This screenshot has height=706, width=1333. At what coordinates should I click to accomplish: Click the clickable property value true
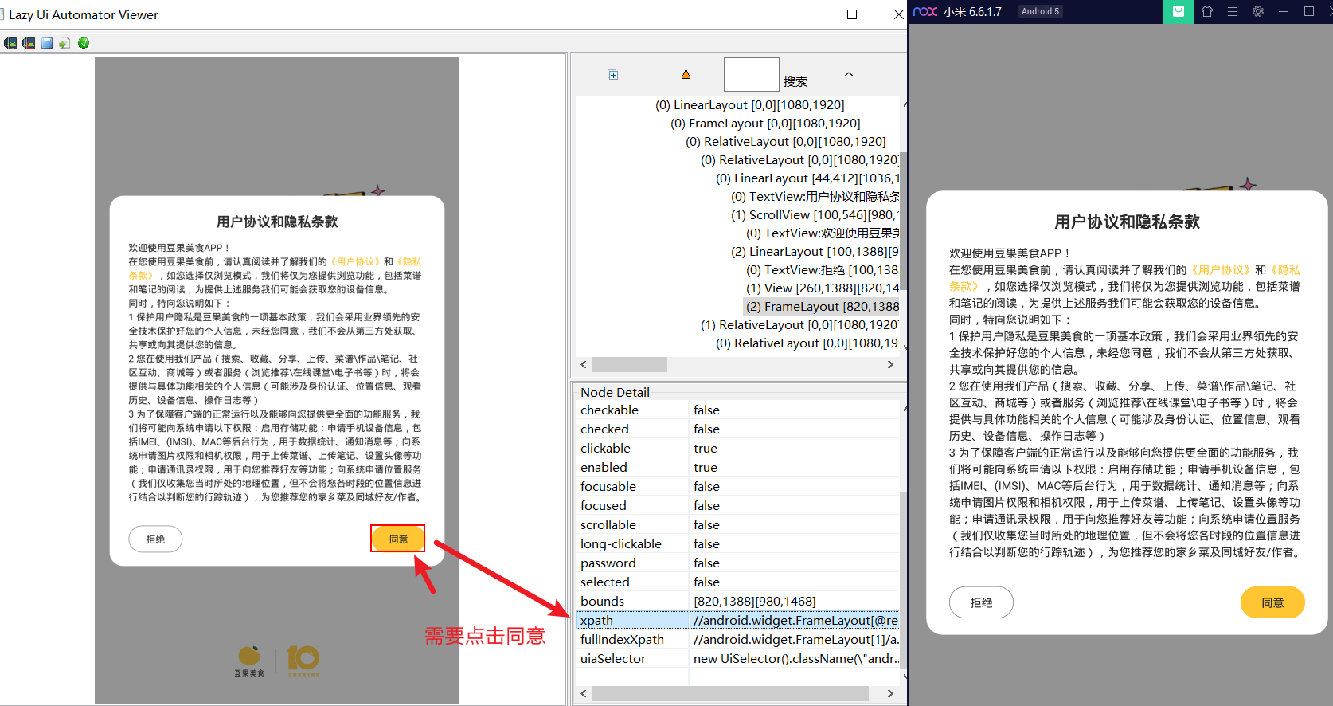click(x=706, y=448)
